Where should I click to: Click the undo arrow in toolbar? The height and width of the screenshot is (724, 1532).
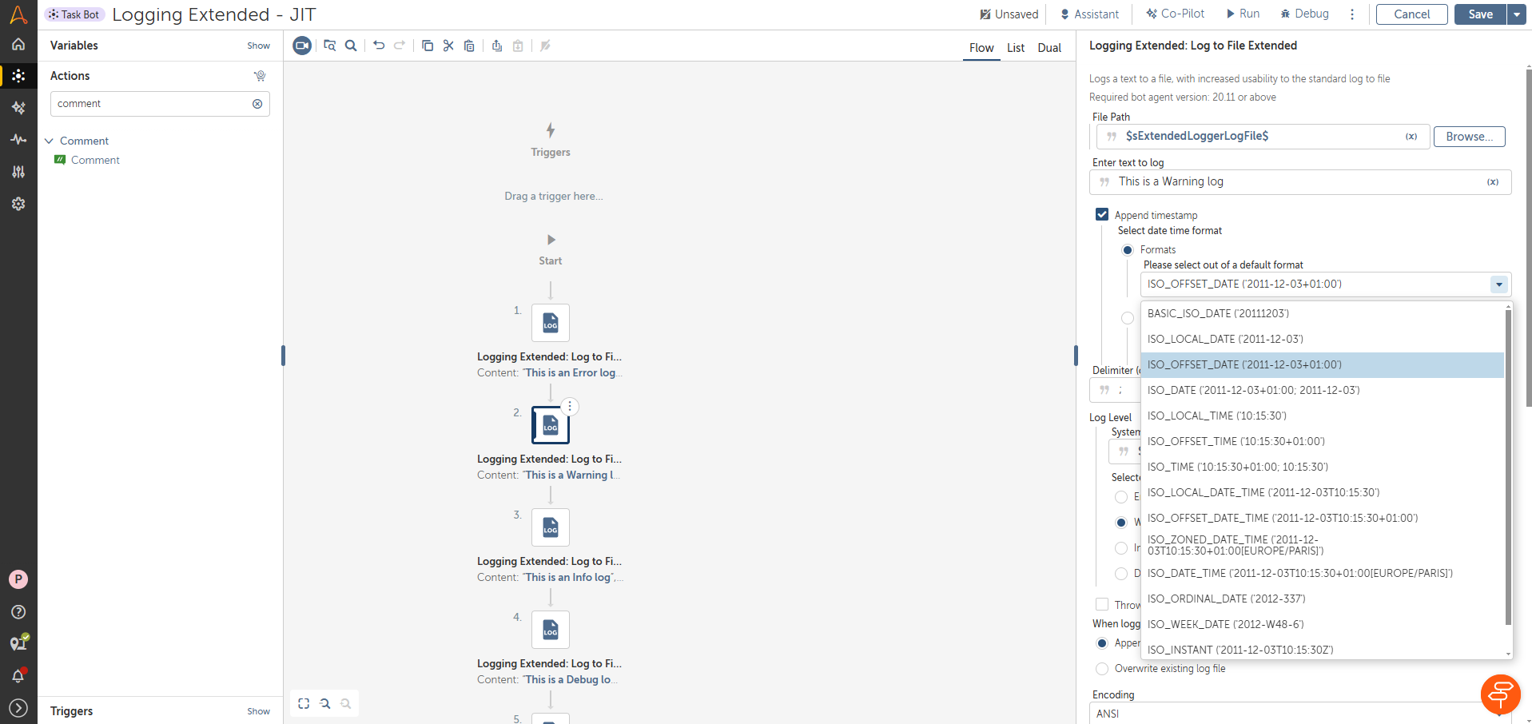379,46
